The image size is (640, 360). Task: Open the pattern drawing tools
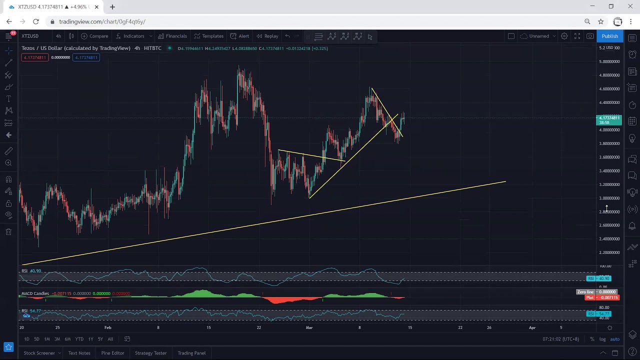pos(8,110)
